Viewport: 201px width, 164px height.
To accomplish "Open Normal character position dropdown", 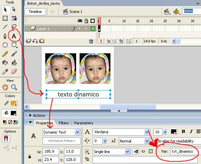I will click(147, 141).
